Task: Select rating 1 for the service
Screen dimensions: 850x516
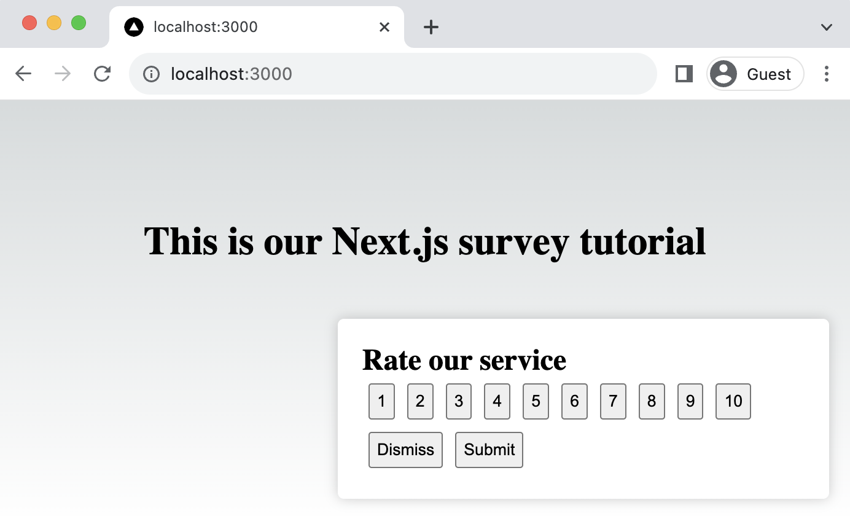Action: point(381,401)
